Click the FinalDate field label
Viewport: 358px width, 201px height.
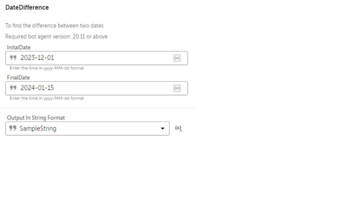tap(18, 78)
